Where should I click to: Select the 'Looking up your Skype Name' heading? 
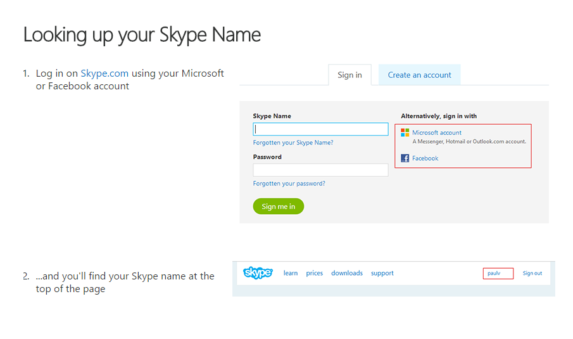[142, 35]
